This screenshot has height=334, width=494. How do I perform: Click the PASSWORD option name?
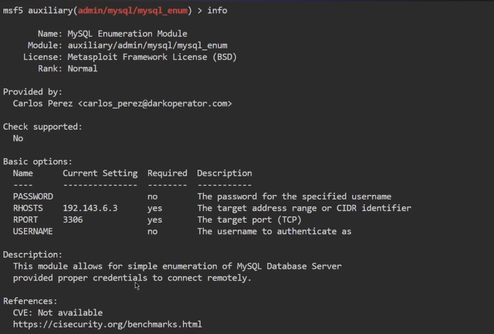click(x=33, y=196)
